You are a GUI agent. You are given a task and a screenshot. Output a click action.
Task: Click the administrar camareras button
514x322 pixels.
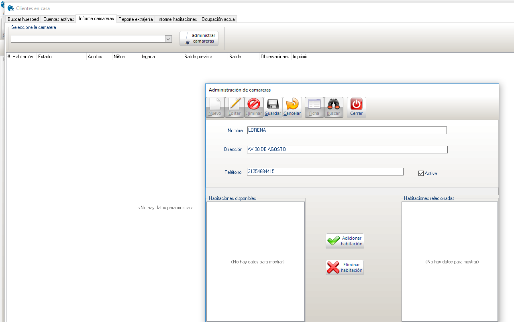tap(199, 39)
